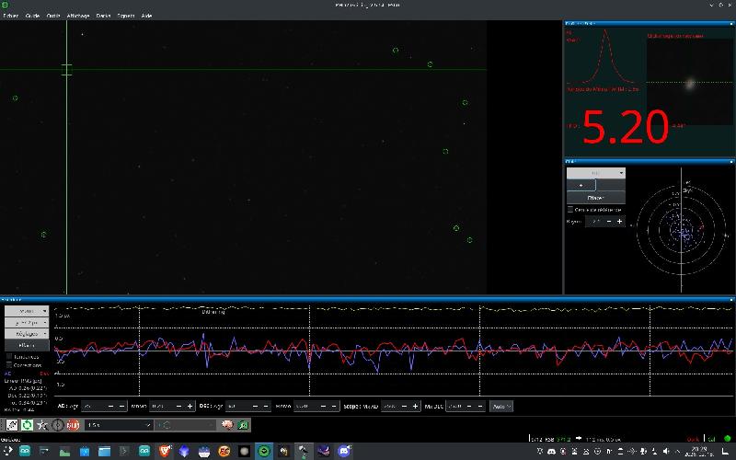Close the star profile panel via its corner button
The width and height of the screenshot is (736, 460).
point(731,23)
